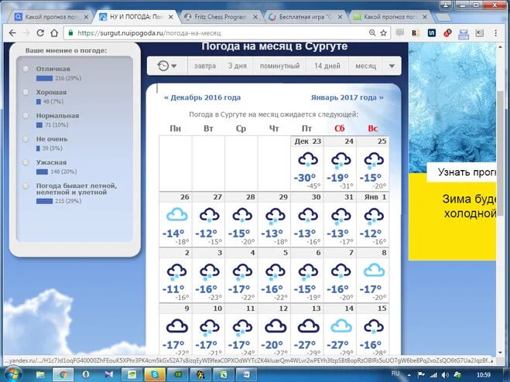Click the light-blue cloud icon for day 26
The width and height of the screenshot is (510, 382).
(x=176, y=215)
